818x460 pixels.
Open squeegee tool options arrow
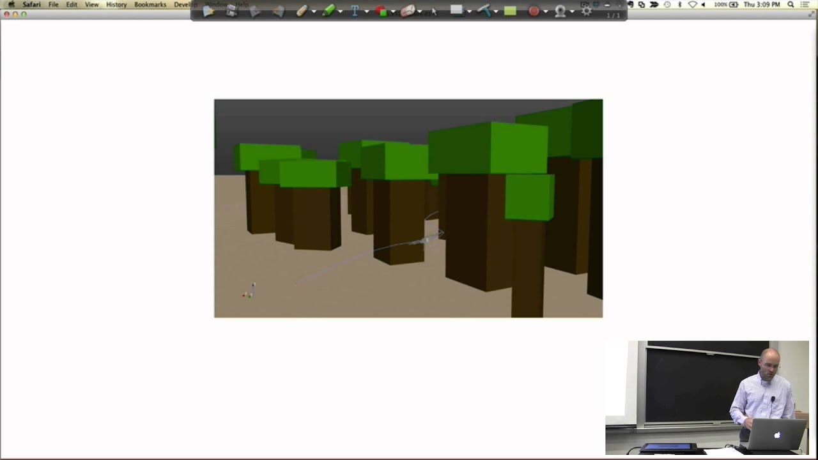coord(495,11)
